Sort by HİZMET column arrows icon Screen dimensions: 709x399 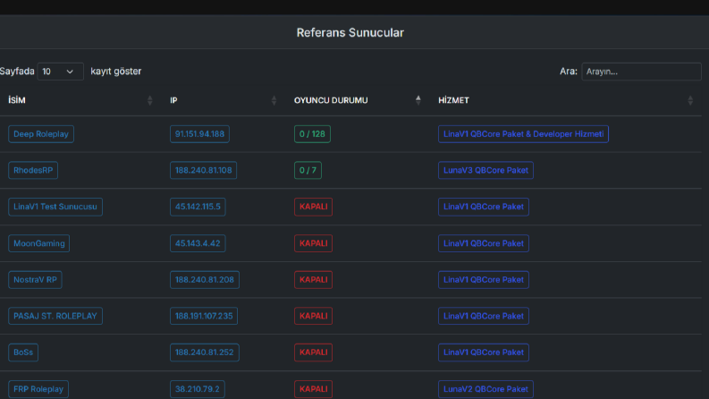(x=690, y=100)
